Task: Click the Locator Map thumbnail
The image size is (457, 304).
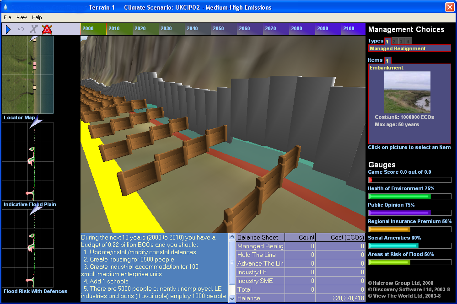Action: point(28,75)
